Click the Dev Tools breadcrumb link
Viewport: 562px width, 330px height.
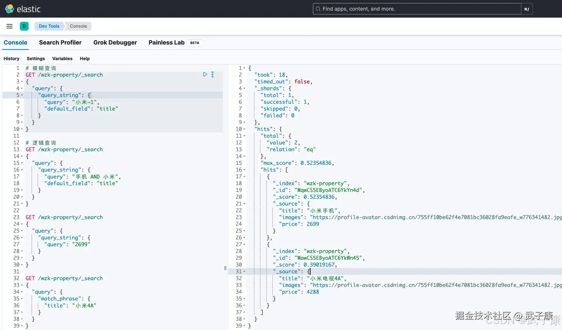point(49,26)
